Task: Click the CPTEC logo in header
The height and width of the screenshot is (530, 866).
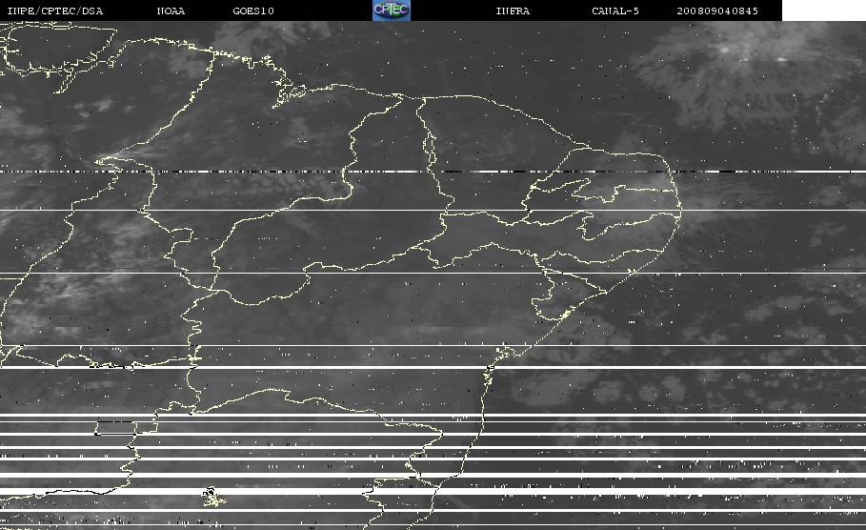Action: 392,10
